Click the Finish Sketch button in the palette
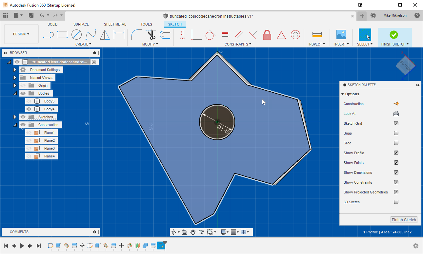This screenshot has width=423, height=254. 404,220
